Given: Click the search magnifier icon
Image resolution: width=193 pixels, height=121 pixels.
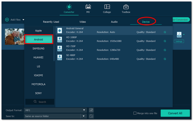Looking at the screenshot, I should [35, 101].
